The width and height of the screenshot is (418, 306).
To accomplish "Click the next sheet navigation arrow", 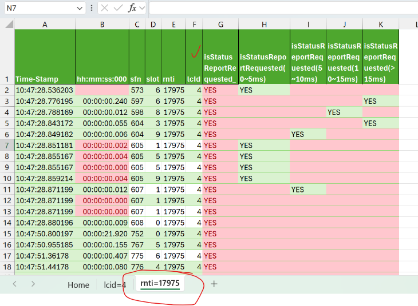I will (33, 284).
